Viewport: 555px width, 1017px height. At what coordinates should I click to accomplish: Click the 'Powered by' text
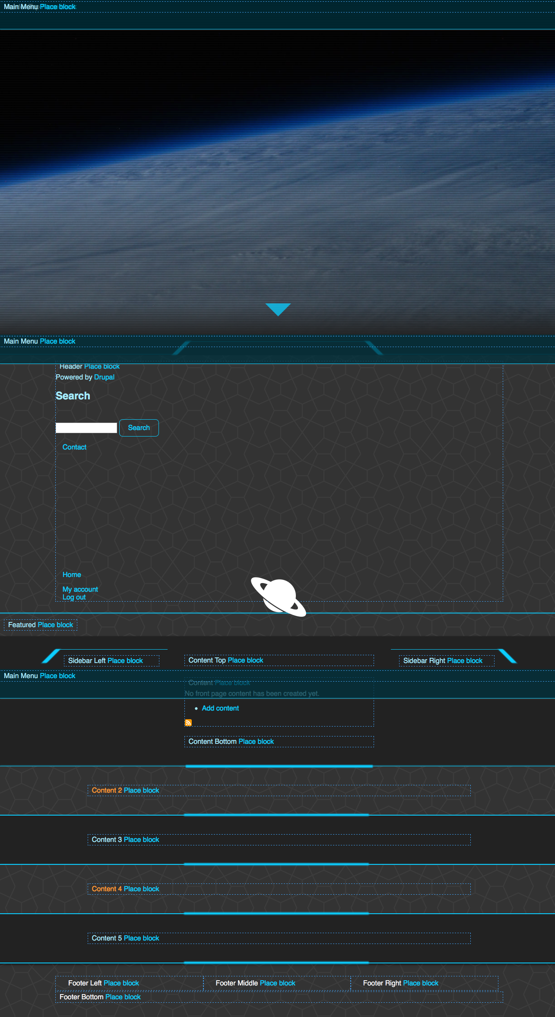click(74, 377)
